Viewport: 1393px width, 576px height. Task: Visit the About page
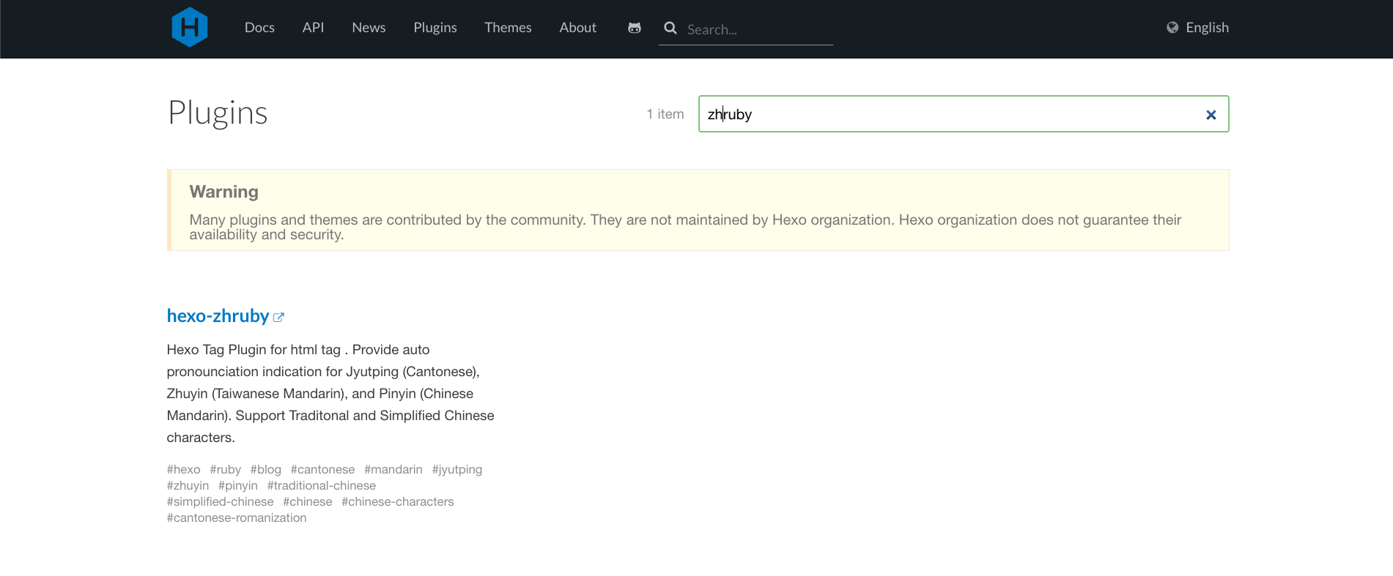click(x=577, y=28)
